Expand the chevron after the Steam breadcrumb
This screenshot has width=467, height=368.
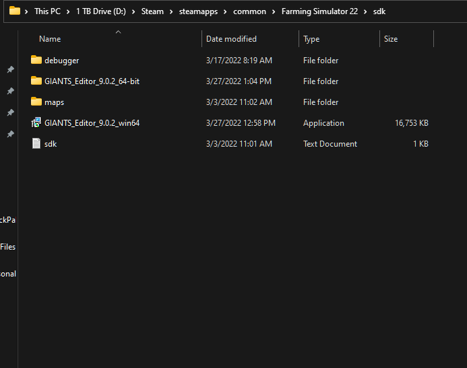[x=171, y=11]
